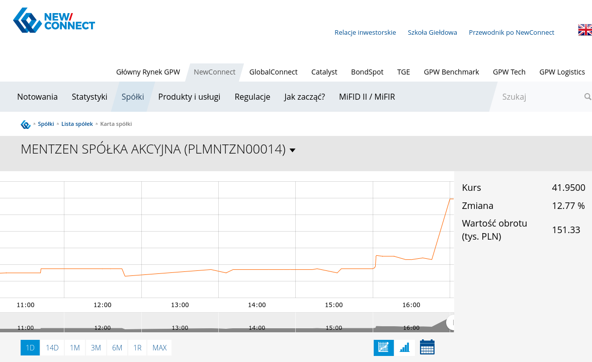Switch to the Catalyst market tab
The width and height of the screenshot is (592, 362).
tap(324, 72)
